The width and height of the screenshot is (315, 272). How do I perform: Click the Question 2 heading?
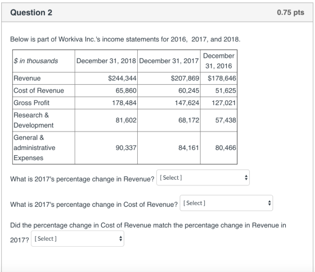click(x=31, y=12)
